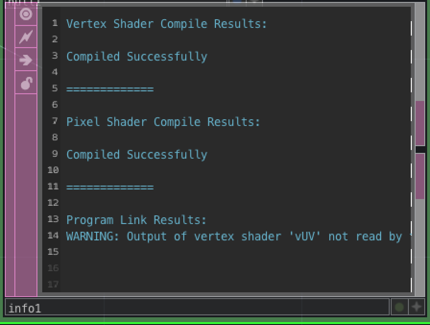
Task: Click line number 12 in the gutter
Action: (x=53, y=203)
